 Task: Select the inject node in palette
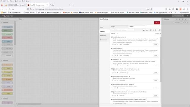point(7,27)
